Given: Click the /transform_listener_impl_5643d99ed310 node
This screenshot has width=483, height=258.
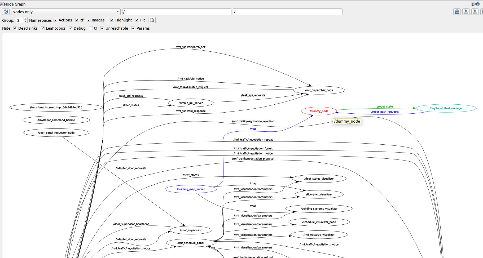Looking at the screenshot, I should tap(56, 108).
